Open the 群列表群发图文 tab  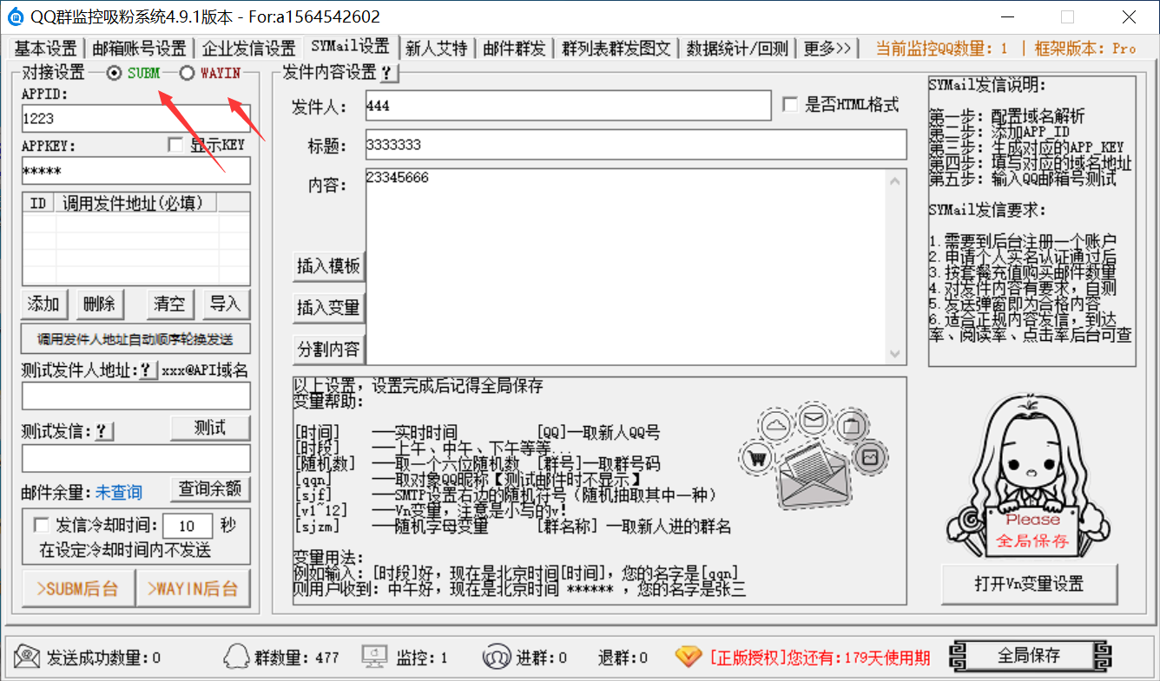coord(616,49)
